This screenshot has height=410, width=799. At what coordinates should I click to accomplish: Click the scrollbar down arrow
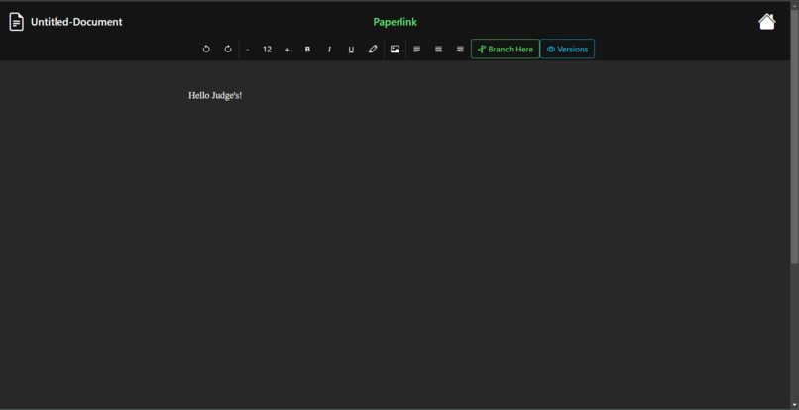point(794,405)
